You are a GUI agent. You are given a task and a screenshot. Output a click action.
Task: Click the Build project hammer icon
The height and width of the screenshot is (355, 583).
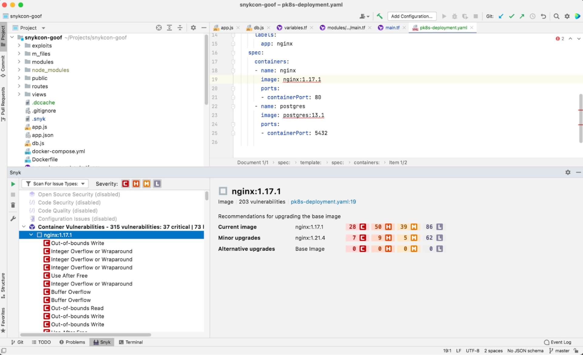coord(380,16)
